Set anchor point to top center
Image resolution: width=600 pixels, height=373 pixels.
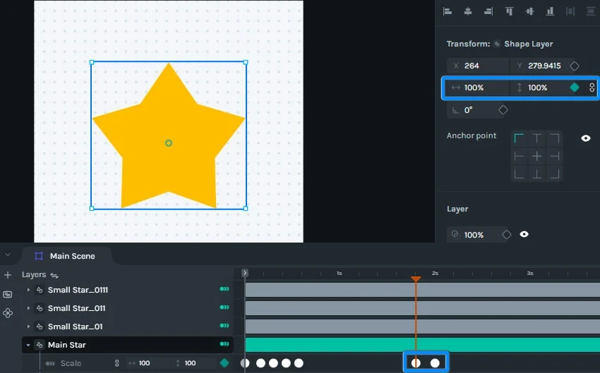click(537, 138)
